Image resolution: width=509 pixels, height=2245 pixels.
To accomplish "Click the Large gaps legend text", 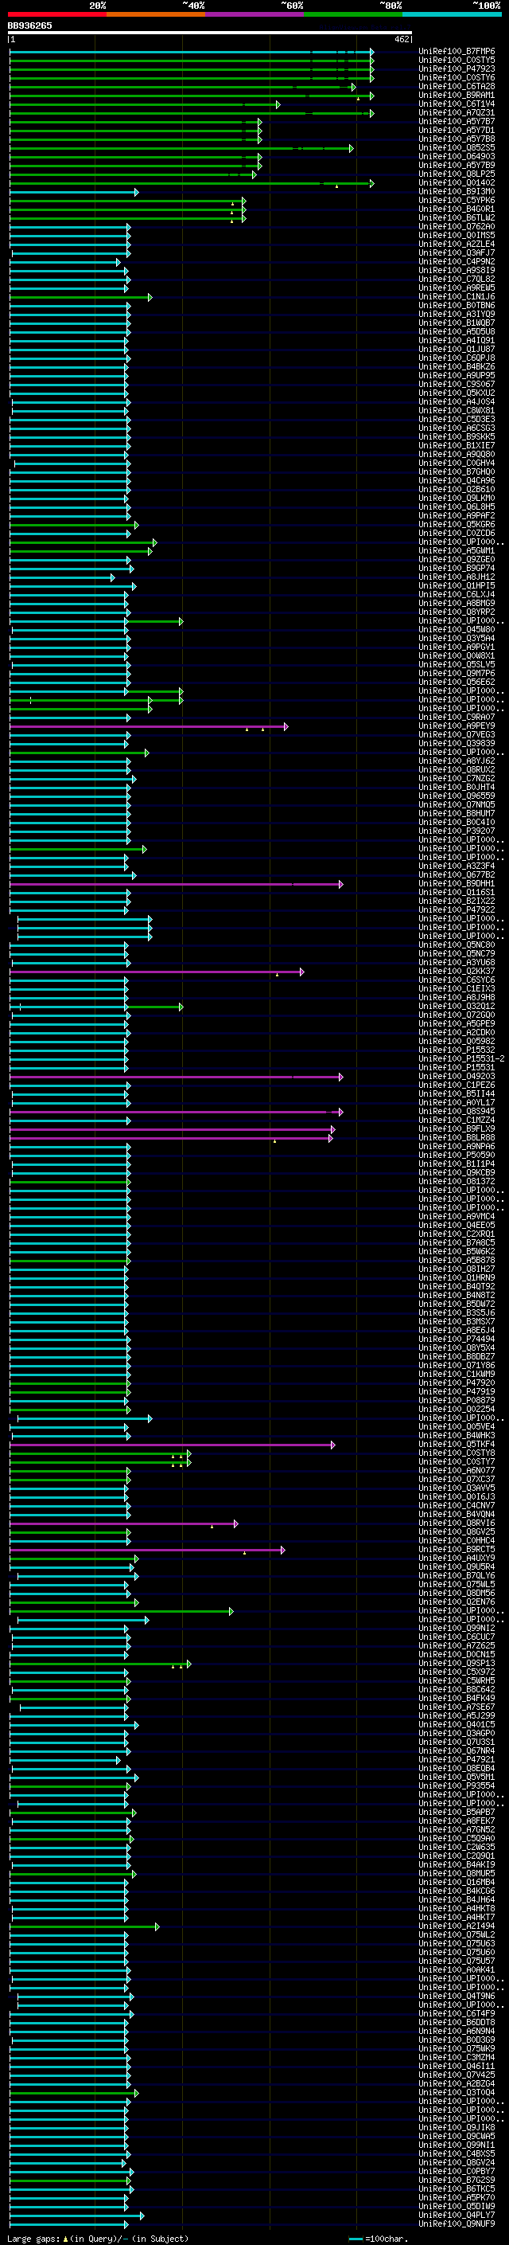I will coord(98,2238).
